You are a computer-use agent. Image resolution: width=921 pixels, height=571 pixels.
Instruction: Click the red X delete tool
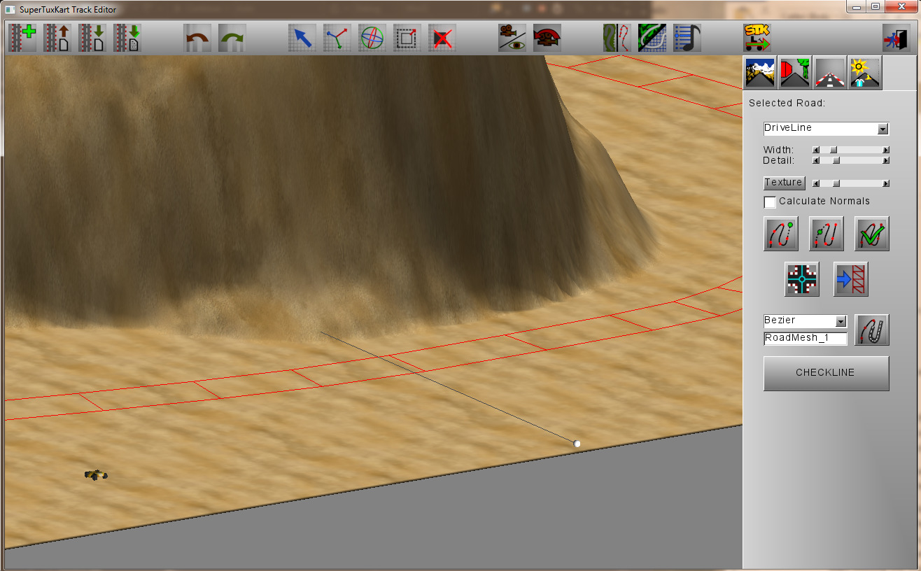(x=442, y=38)
